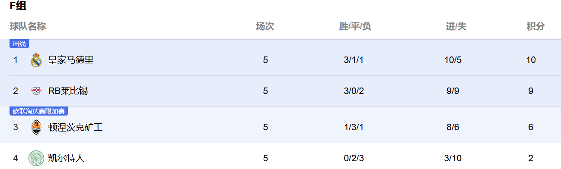Click the 出线 qualification badge
The width and height of the screenshot is (561, 169).
[x=19, y=44]
